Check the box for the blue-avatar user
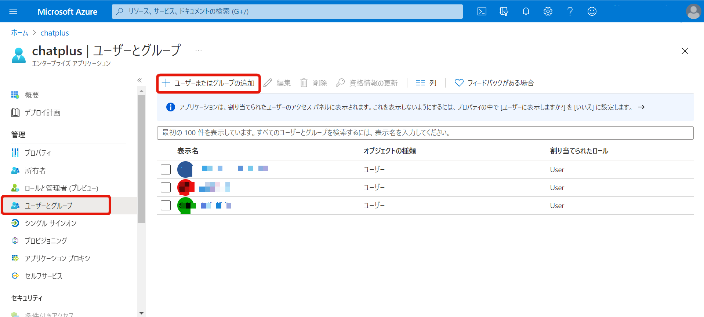 (x=166, y=170)
